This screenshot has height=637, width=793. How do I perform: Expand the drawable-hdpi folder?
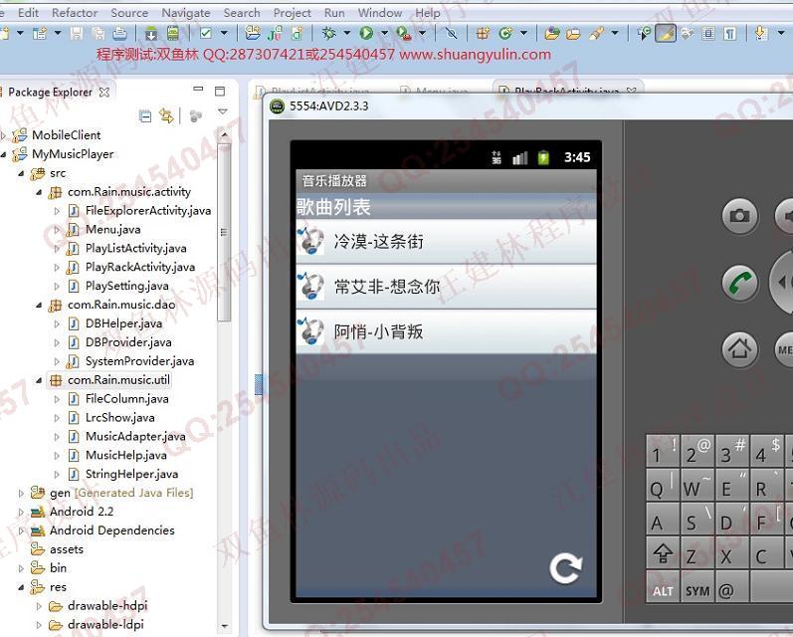click(x=39, y=605)
